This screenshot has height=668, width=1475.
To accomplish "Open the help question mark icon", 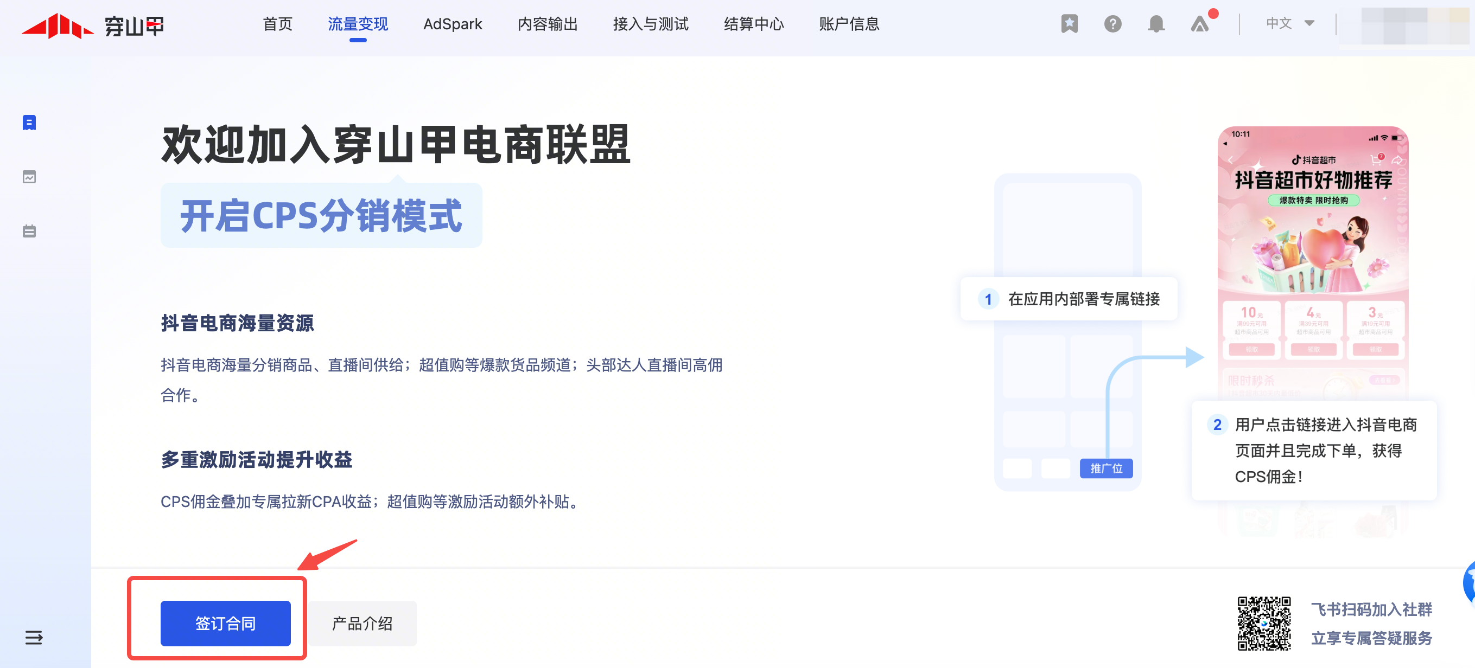I will pos(1112,24).
